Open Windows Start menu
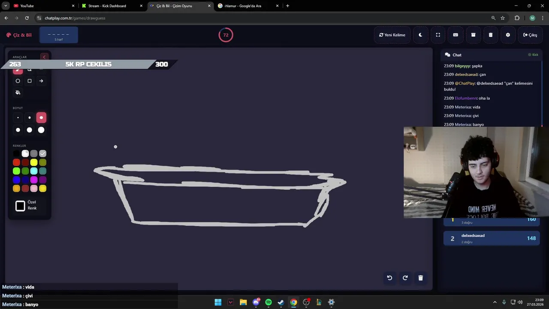Screen dimensions: 549x309 pyautogui.click(x=218, y=302)
